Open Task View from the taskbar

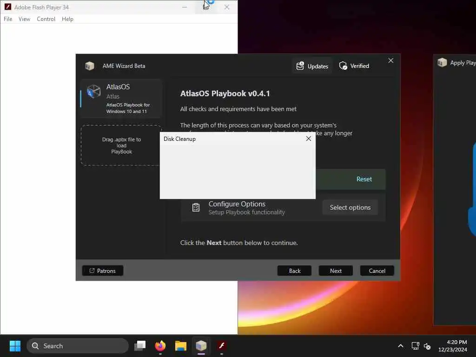click(x=140, y=346)
